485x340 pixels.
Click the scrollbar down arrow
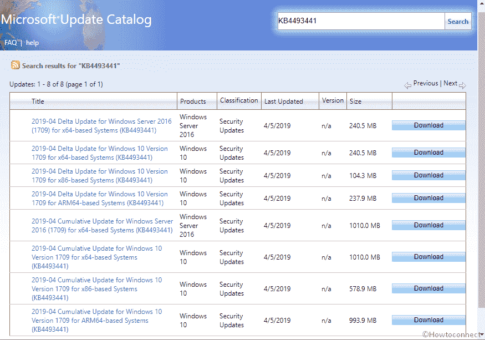[x=482, y=334]
